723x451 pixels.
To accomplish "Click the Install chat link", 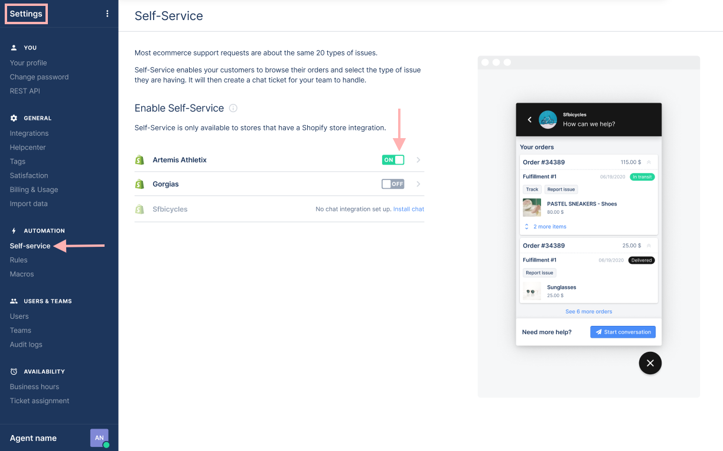I will click(409, 209).
